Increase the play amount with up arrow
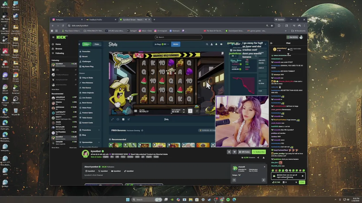Image resolution: width=362 pixels, height=203 pixels. click(184, 110)
